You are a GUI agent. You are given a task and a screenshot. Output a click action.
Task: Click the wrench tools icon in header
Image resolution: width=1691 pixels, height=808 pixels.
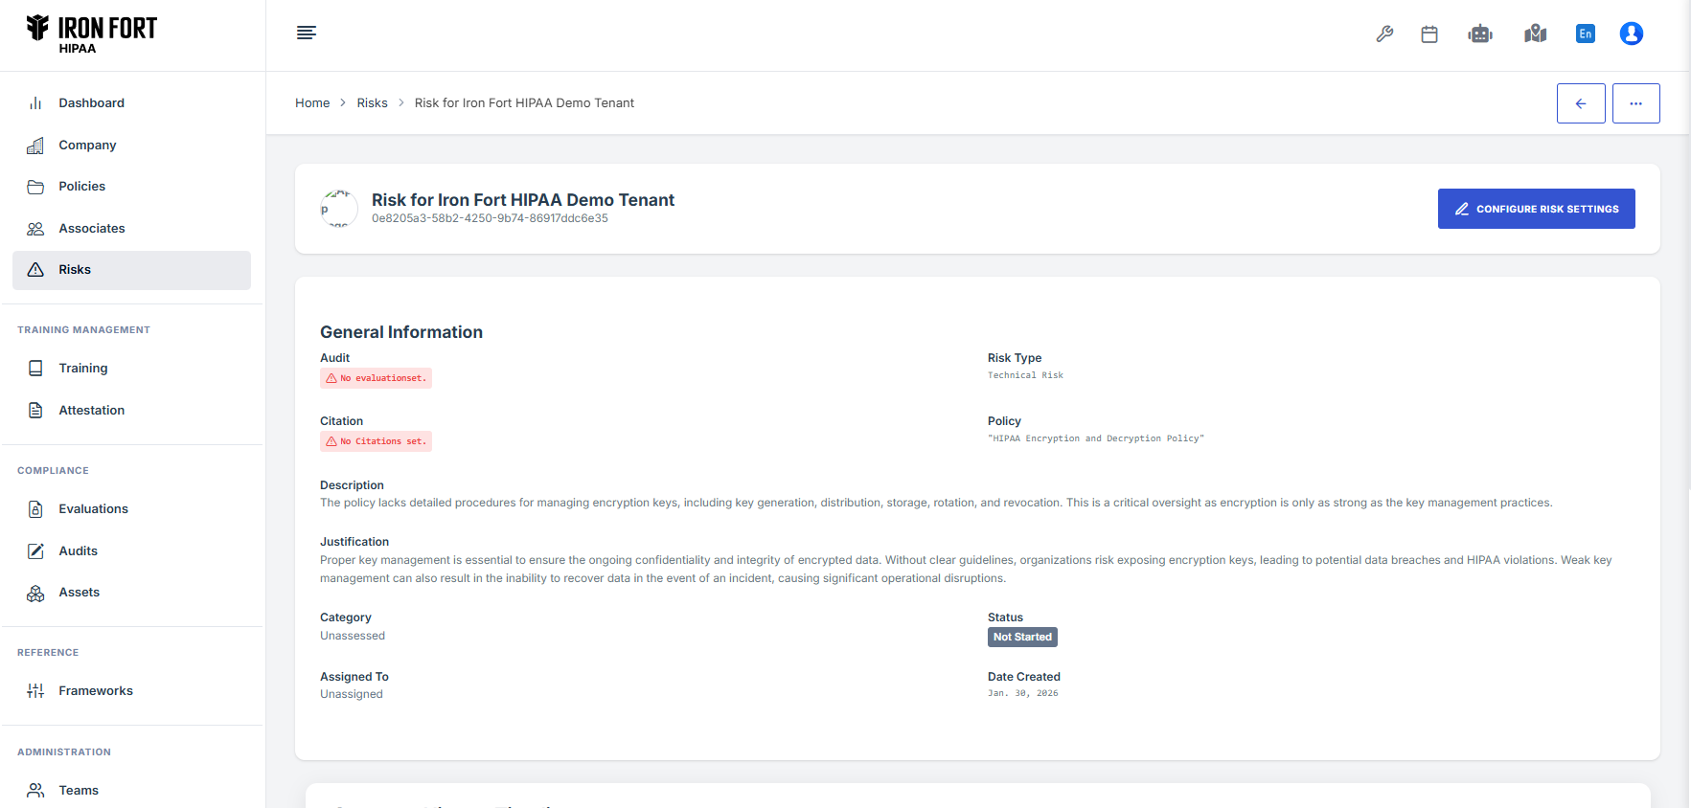[1384, 34]
